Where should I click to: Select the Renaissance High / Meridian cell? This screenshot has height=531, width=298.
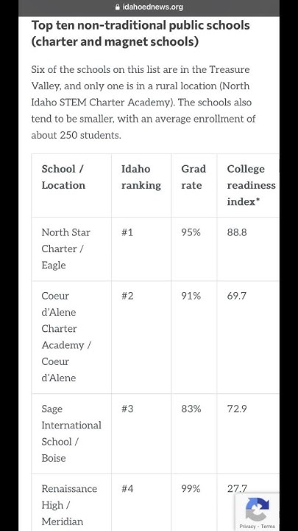(x=71, y=502)
